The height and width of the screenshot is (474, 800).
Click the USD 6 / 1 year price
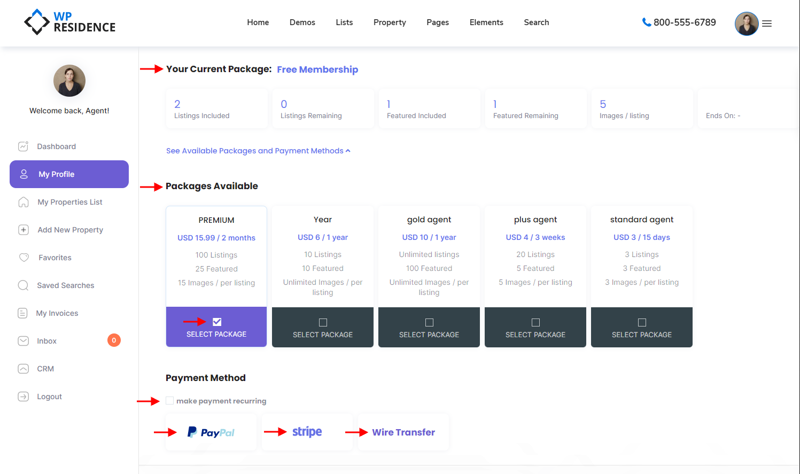(323, 237)
